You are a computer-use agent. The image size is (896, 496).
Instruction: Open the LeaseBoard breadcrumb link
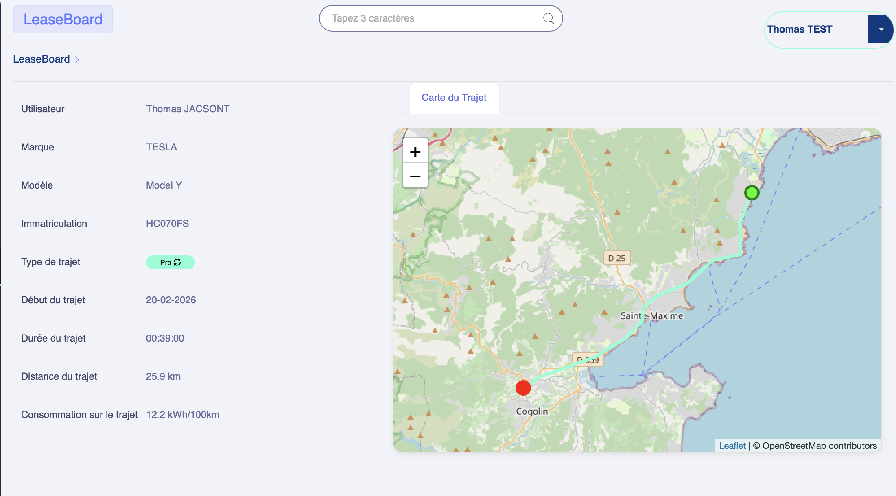(x=42, y=59)
